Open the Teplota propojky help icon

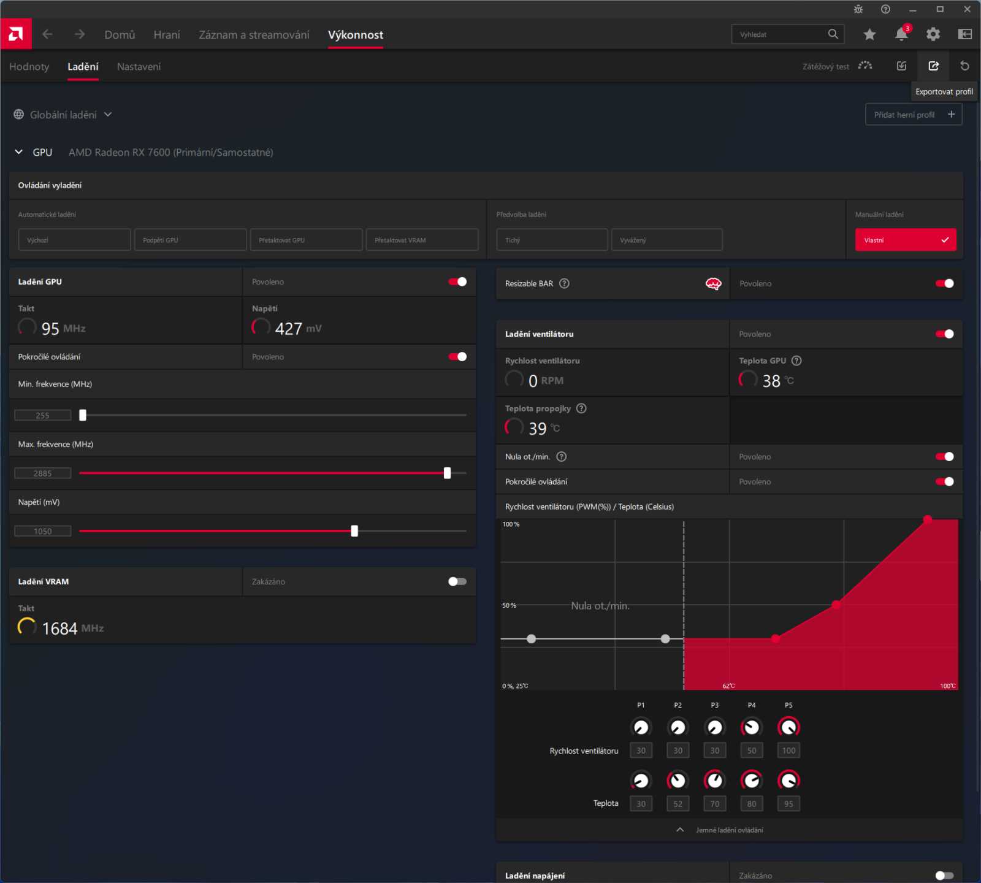click(581, 408)
